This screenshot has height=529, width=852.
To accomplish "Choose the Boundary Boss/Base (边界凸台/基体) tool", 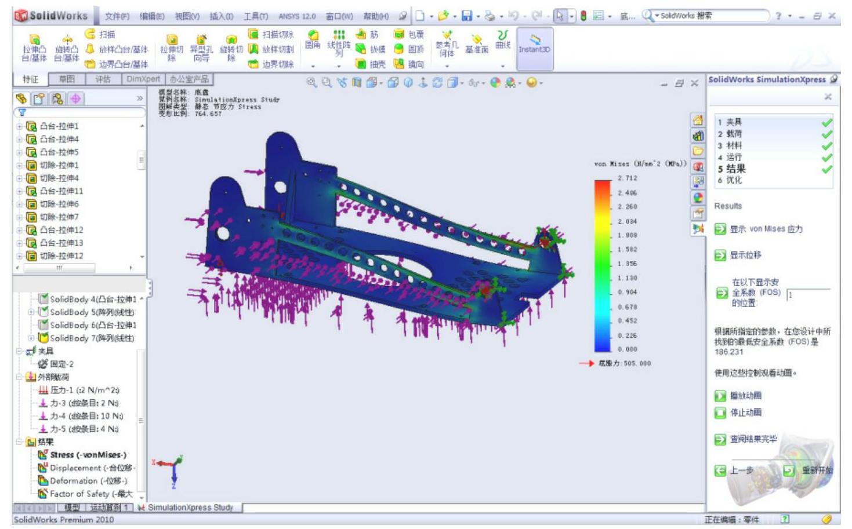I will click(117, 64).
